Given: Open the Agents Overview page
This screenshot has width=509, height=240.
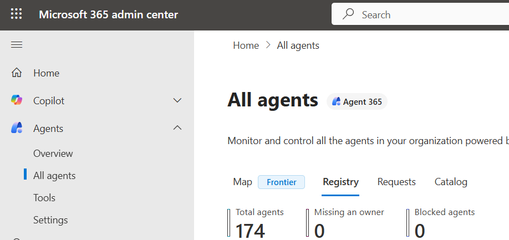Looking at the screenshot, I should [x=53, y=154].
